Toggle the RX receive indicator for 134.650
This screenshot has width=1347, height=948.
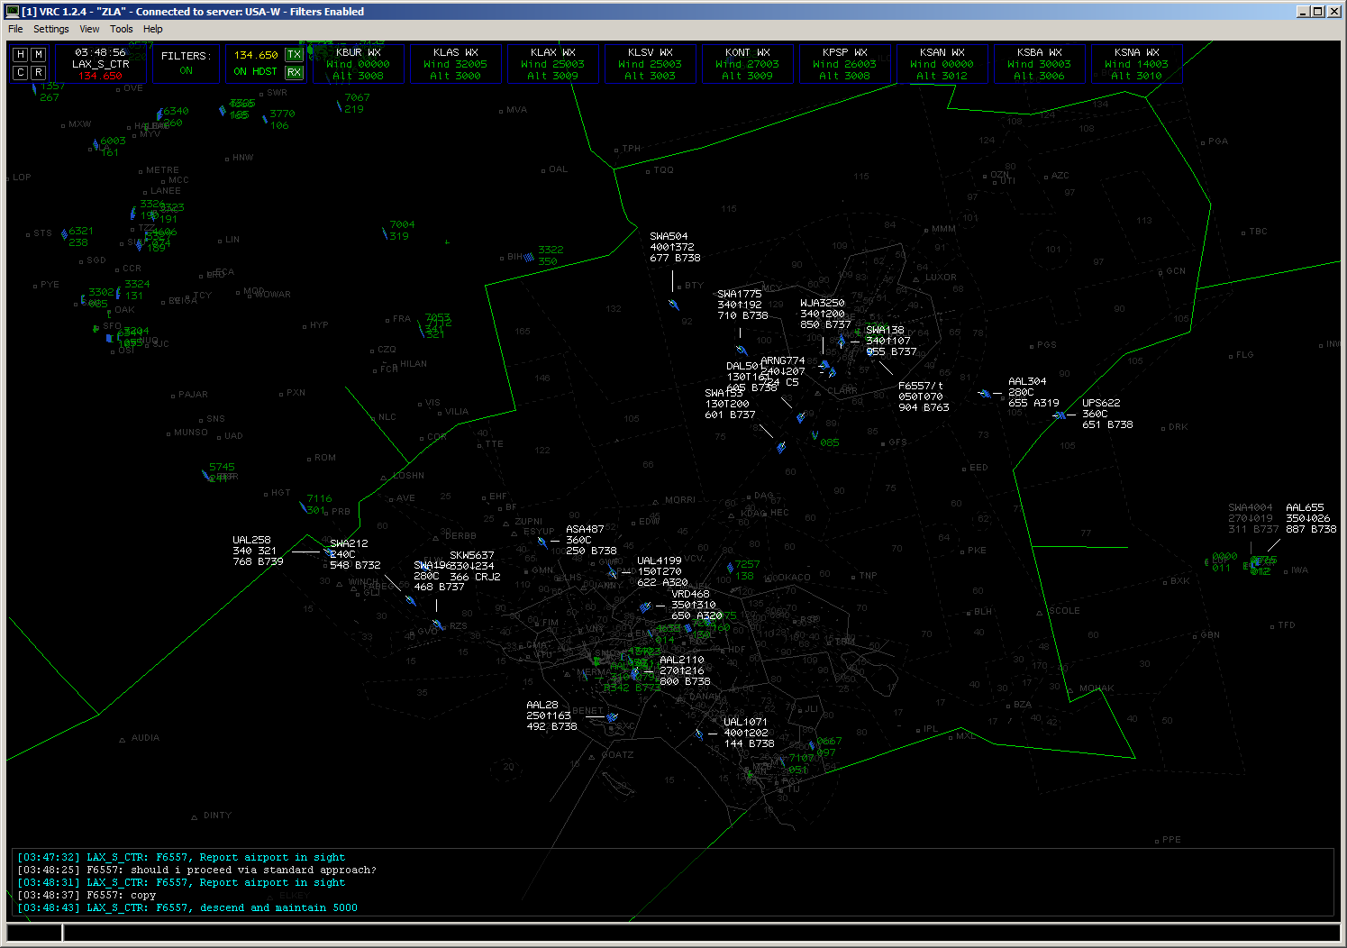[294, 72]
